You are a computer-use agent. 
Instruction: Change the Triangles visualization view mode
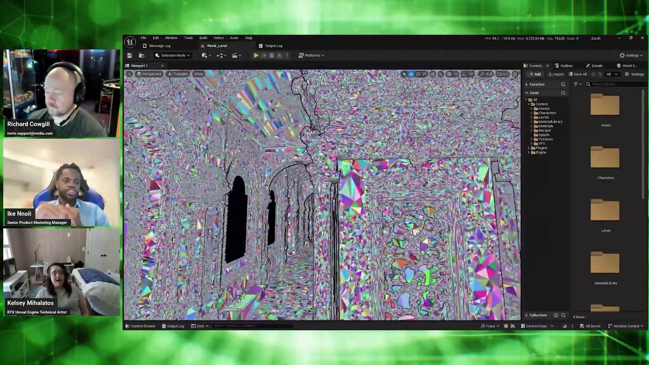[178, 74]
